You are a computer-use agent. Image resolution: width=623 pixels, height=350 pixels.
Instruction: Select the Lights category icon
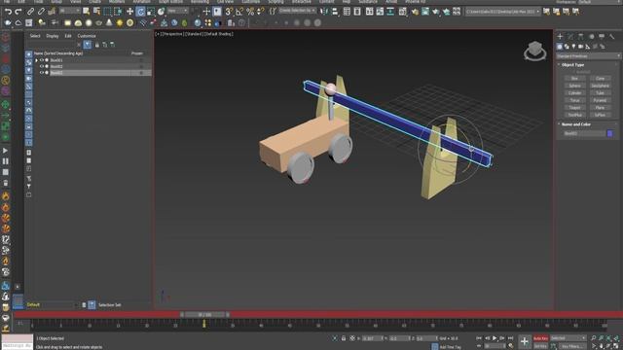tap(573, 47)
